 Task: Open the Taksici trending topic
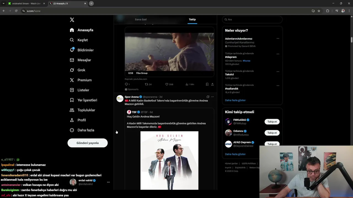click(x=229, y=75)
